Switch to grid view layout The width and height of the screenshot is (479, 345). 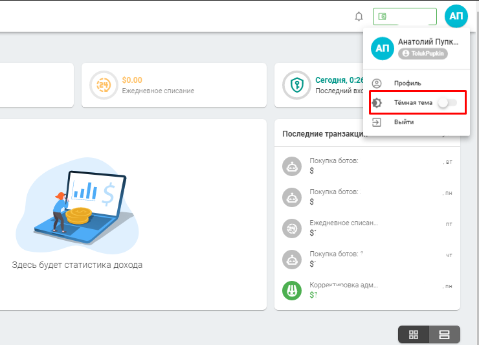click(x=414, y=335)
